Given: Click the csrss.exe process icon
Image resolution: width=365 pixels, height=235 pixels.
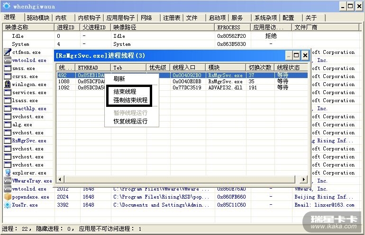Looking at the screenshot, I should (x=8, y=76).
